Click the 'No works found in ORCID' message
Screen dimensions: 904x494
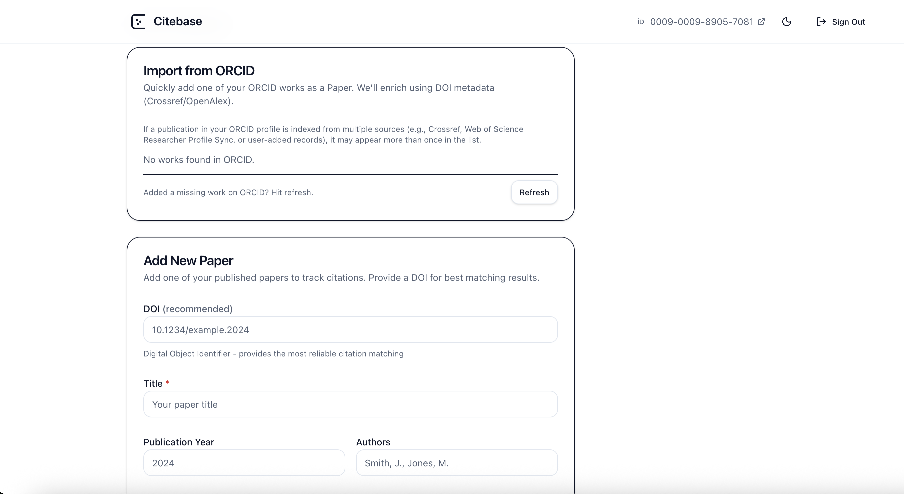point(199,160)
